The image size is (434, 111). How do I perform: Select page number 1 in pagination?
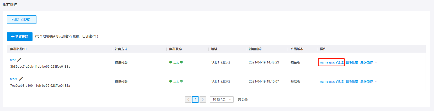[195, 100]
